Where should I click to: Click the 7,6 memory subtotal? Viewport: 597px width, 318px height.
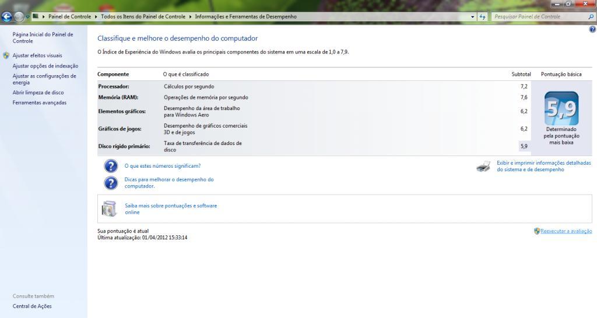coord(524,97)
